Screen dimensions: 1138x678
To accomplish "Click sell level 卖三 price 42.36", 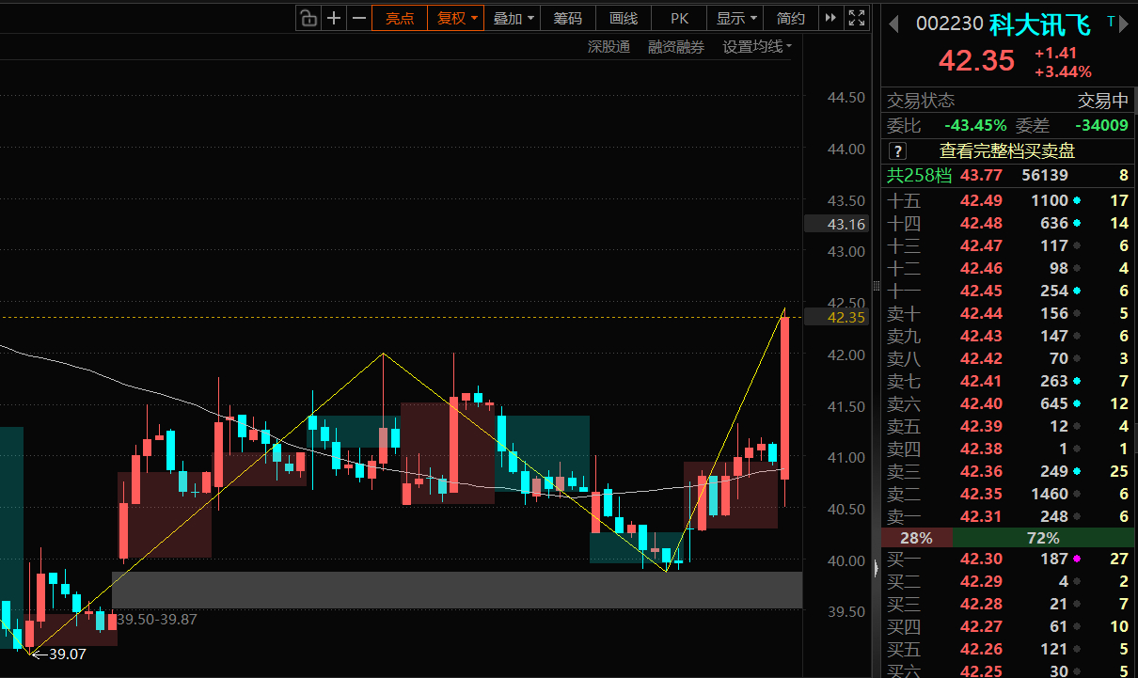I will (x=981, y=471).
